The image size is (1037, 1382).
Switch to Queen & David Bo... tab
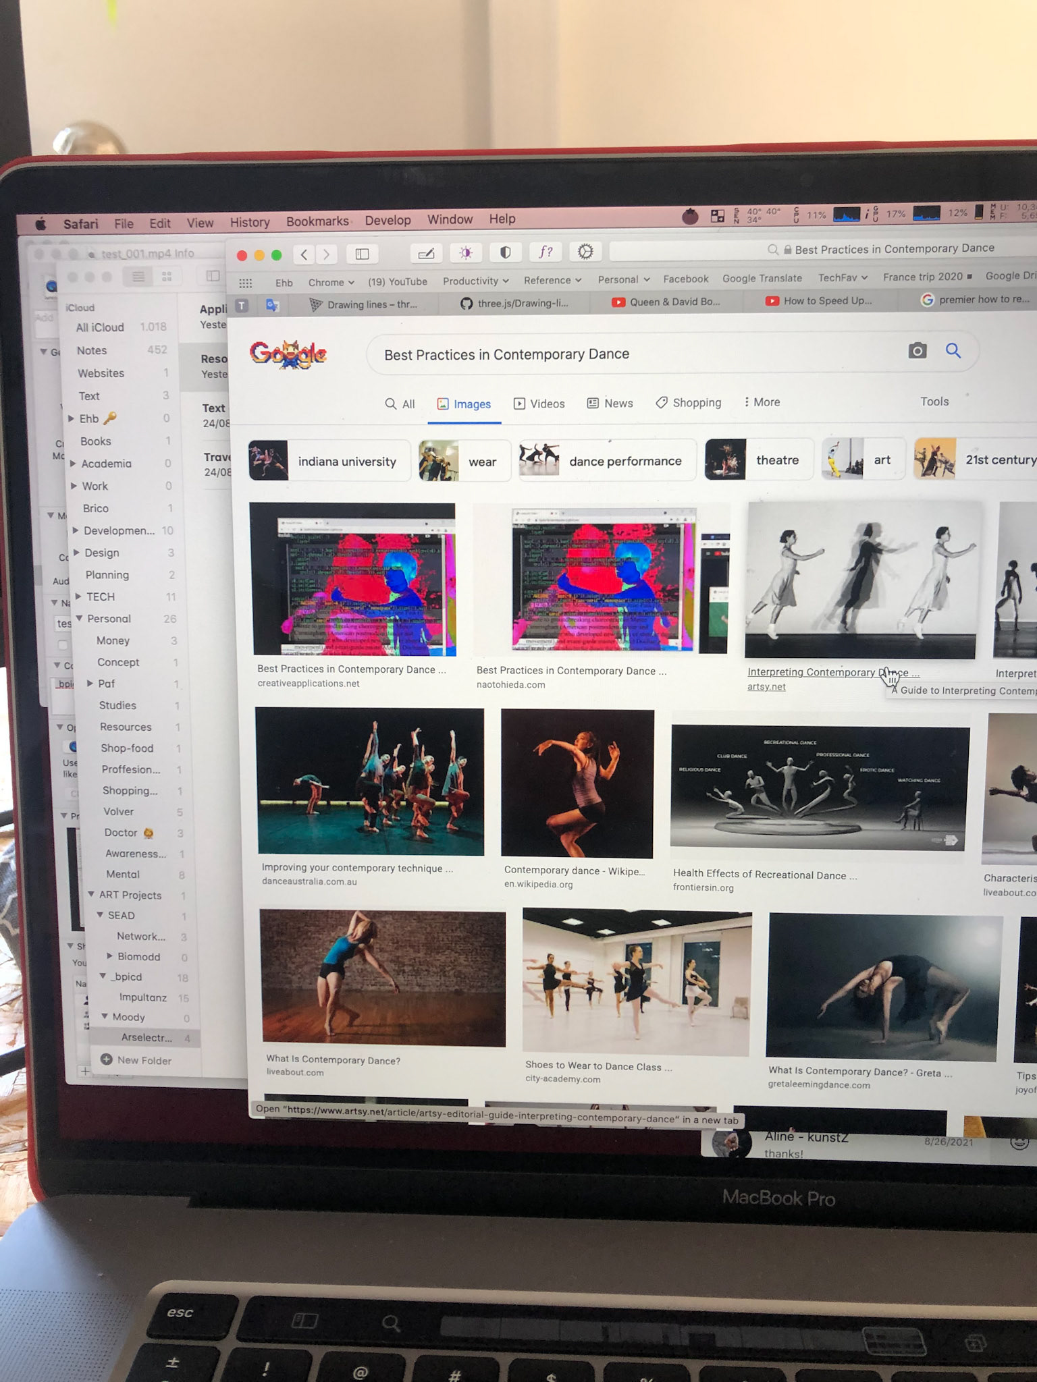click(666, 302)
